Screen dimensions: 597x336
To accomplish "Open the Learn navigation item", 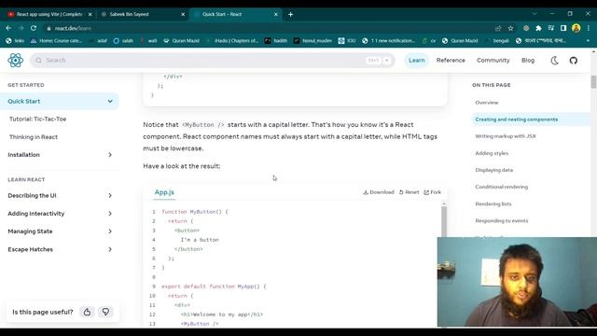I will point(417,60).
